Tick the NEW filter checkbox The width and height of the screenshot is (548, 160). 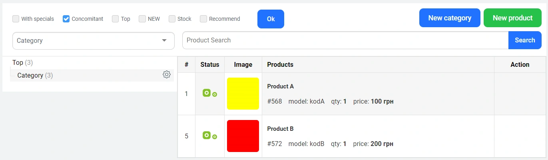[x=142, y=19]
